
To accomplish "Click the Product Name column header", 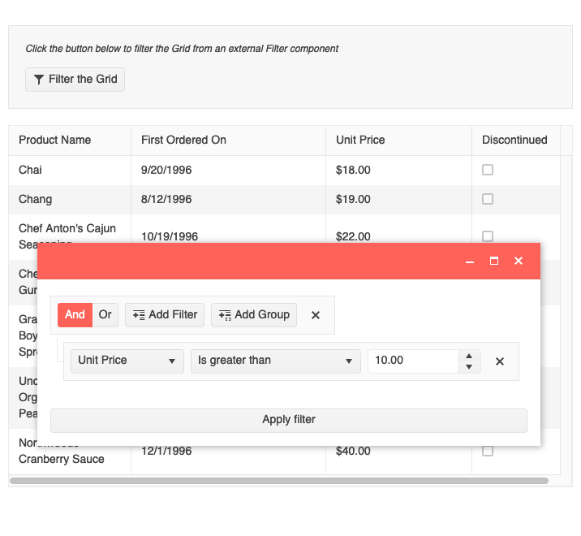I will pos(70,140).
